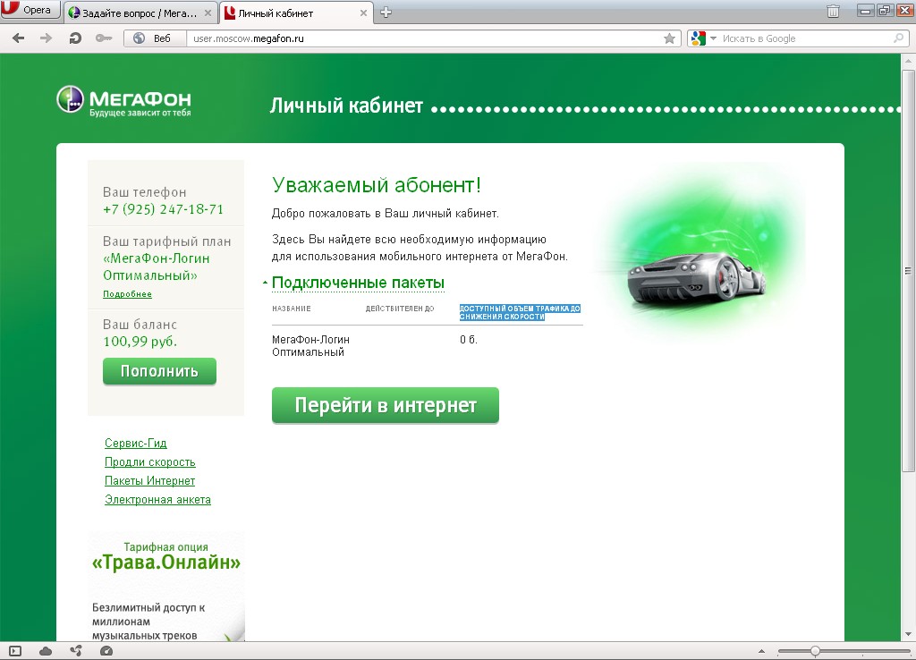Close the Задайте вопрос tab
The width and height of the screenshot is (916, 660).
[208, 13]
